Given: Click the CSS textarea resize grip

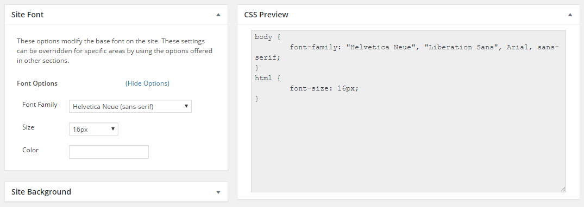Looking at the screenshot, I should (563, 189).
